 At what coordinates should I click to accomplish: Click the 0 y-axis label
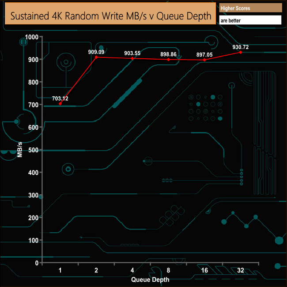pyautogui.click(x=37, y=263)
